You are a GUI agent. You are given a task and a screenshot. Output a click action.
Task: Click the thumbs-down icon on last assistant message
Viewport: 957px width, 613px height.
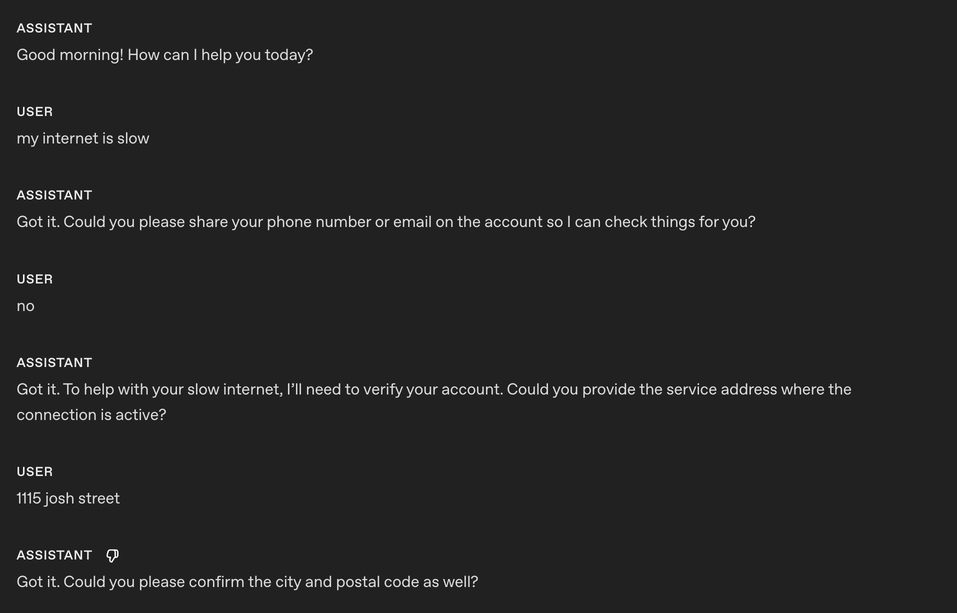112,555
